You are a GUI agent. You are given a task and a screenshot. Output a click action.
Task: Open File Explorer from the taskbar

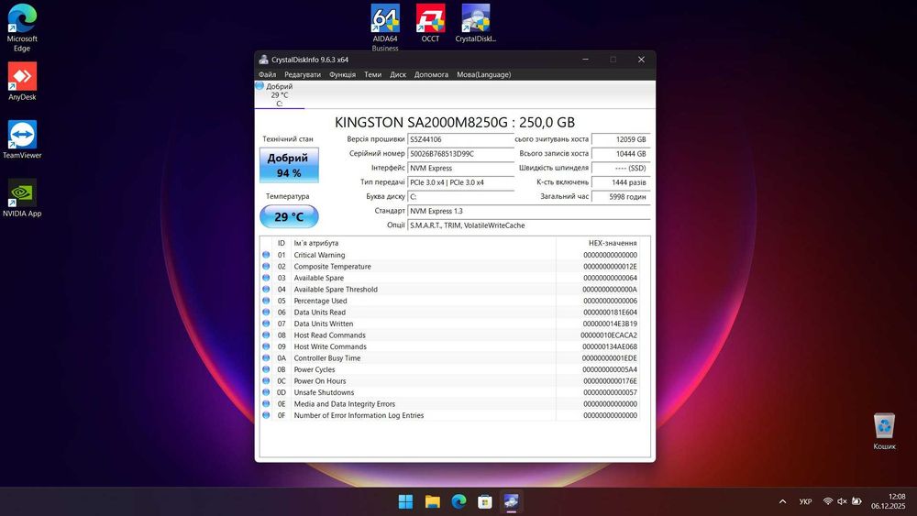coord(432,501)
